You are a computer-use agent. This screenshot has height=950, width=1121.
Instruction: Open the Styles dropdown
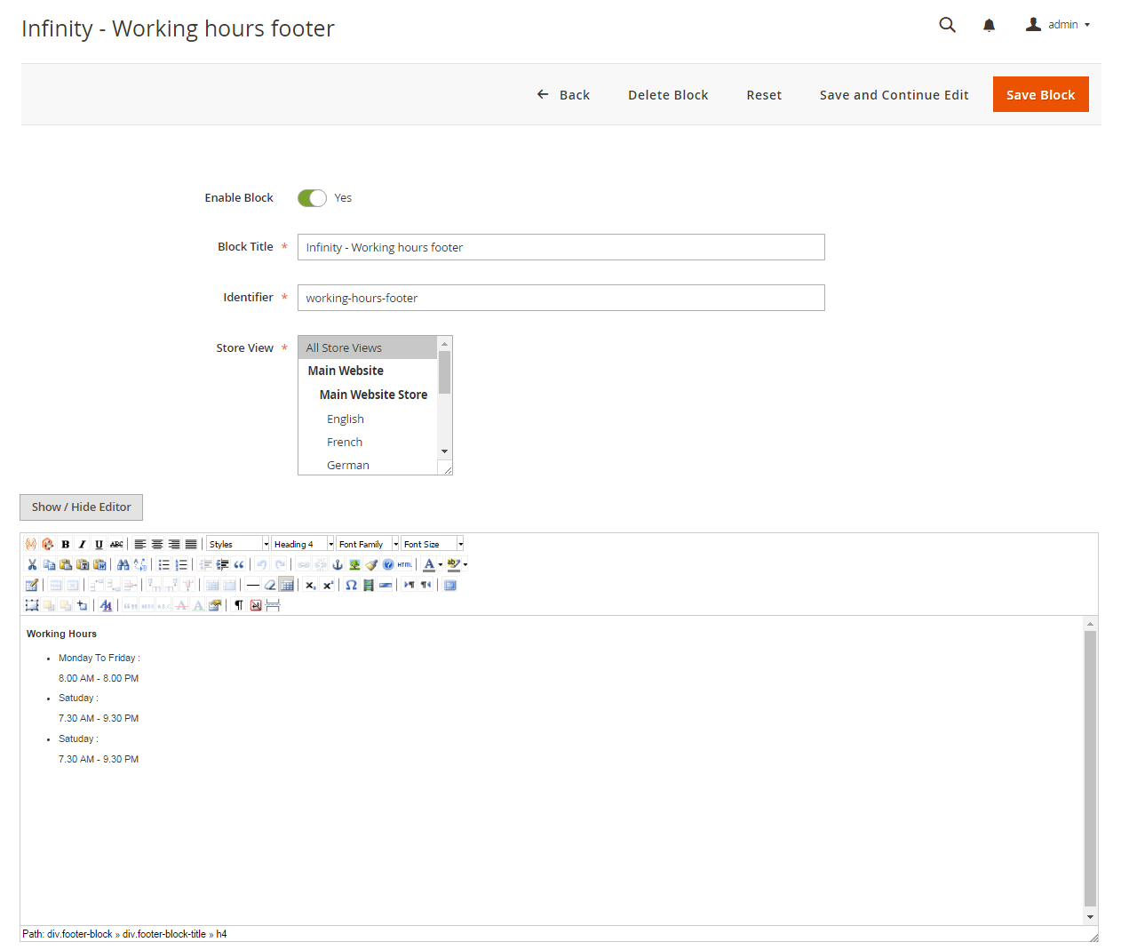click(237, 544)
